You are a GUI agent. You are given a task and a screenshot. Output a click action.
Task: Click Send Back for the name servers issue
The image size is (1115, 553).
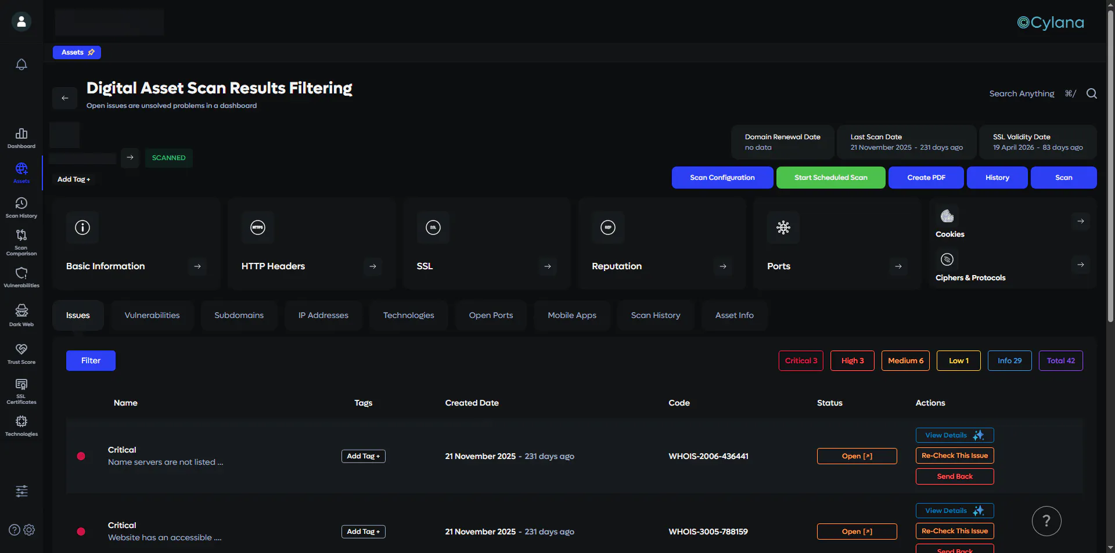tap(955, 476)
